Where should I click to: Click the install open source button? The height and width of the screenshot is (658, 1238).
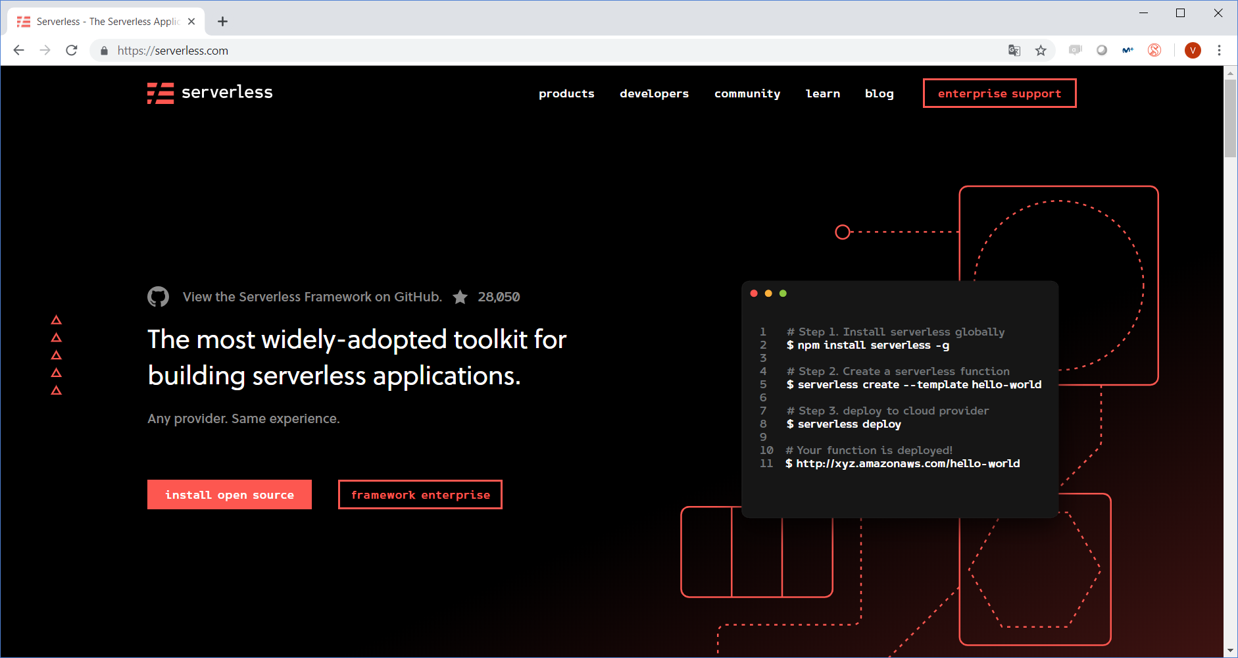coord(230,495)
